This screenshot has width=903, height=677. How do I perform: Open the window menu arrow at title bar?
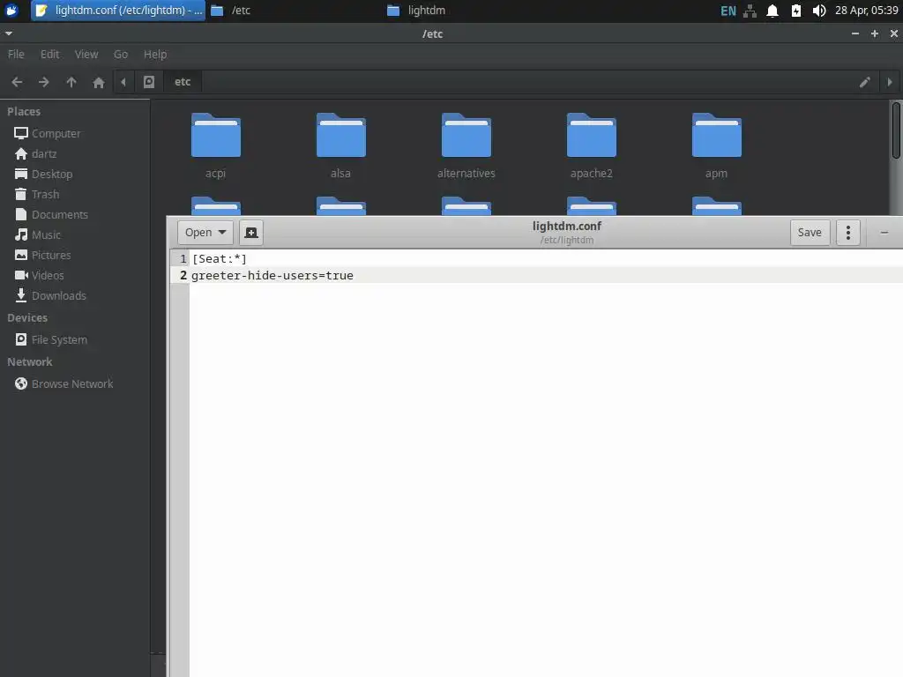click(x=9, y=33)
